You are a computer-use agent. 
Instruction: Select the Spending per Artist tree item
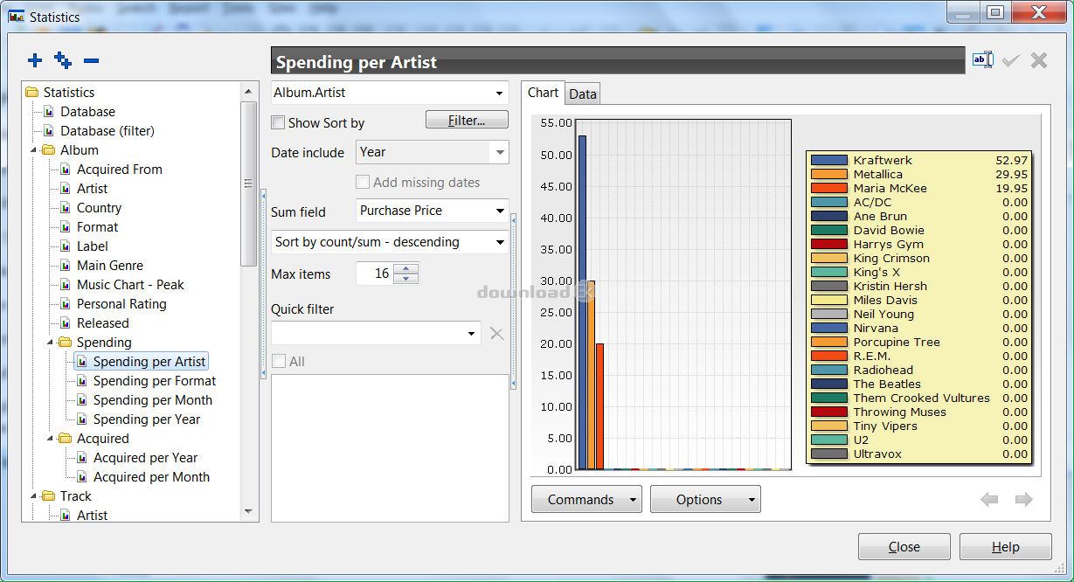(149, 362)
